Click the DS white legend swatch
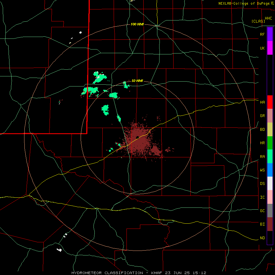275x275 pixels. point(270,183)
